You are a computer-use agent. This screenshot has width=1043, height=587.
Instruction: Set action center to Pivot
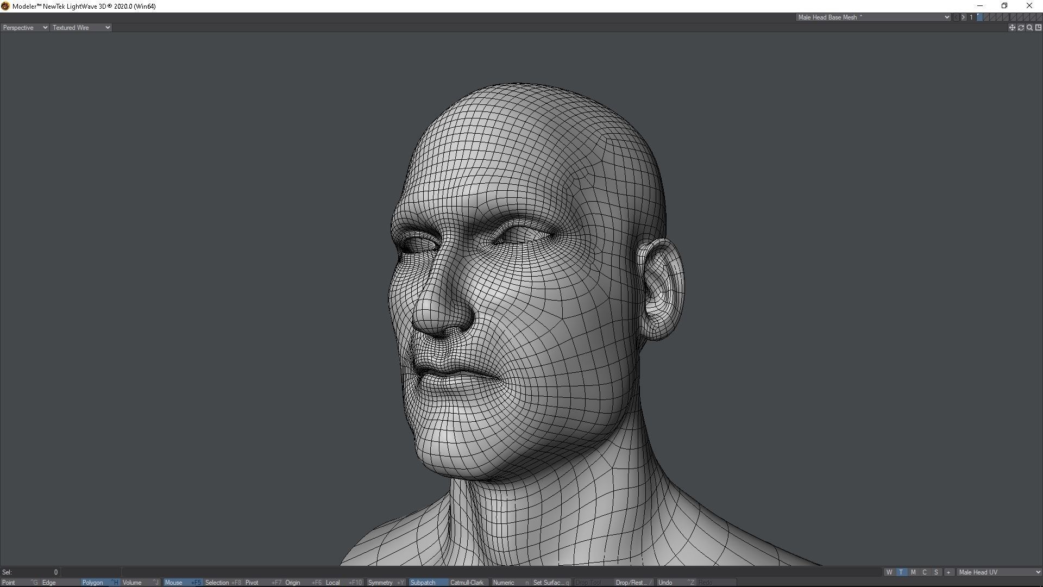click(263, 583)
